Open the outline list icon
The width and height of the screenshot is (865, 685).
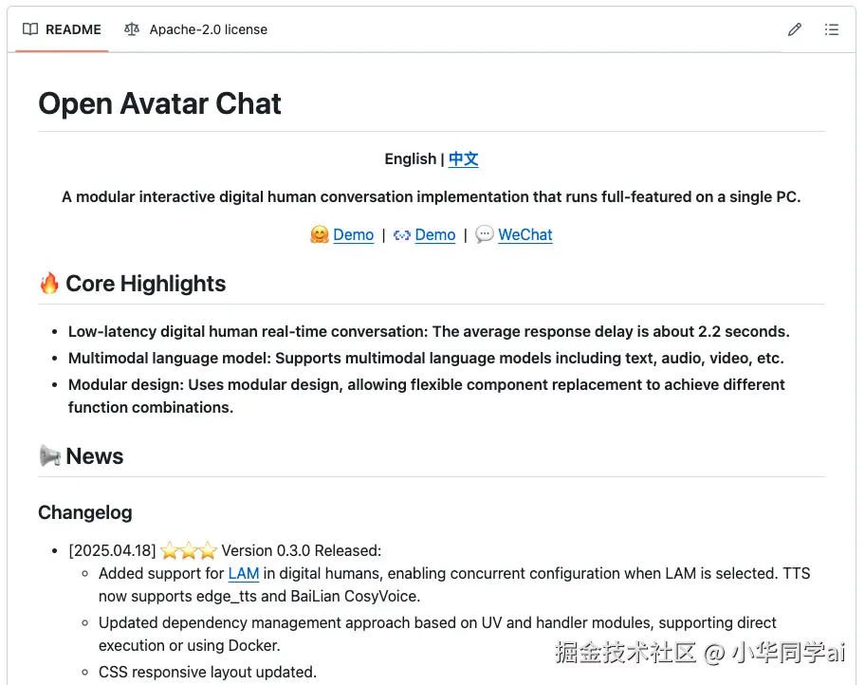(x=832, y=29)
